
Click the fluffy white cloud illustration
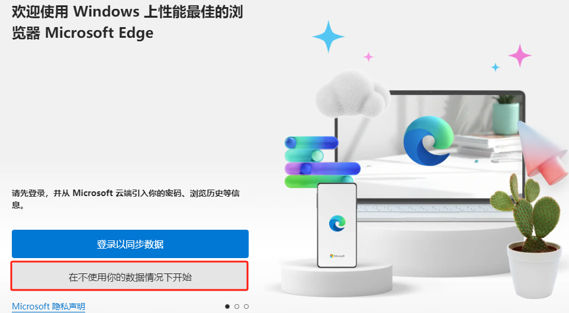click(352, 94)
